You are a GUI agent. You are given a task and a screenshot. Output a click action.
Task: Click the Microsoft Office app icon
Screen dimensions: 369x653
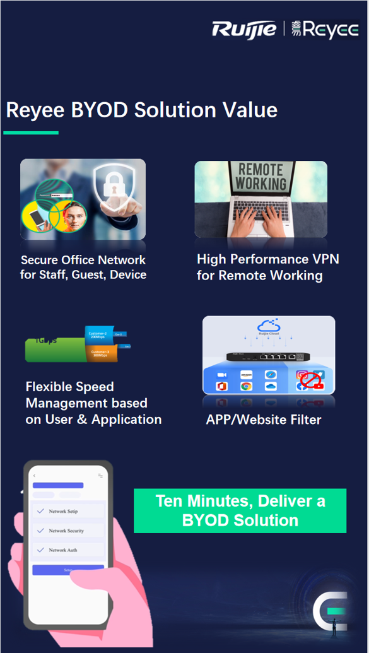point(221,387)
